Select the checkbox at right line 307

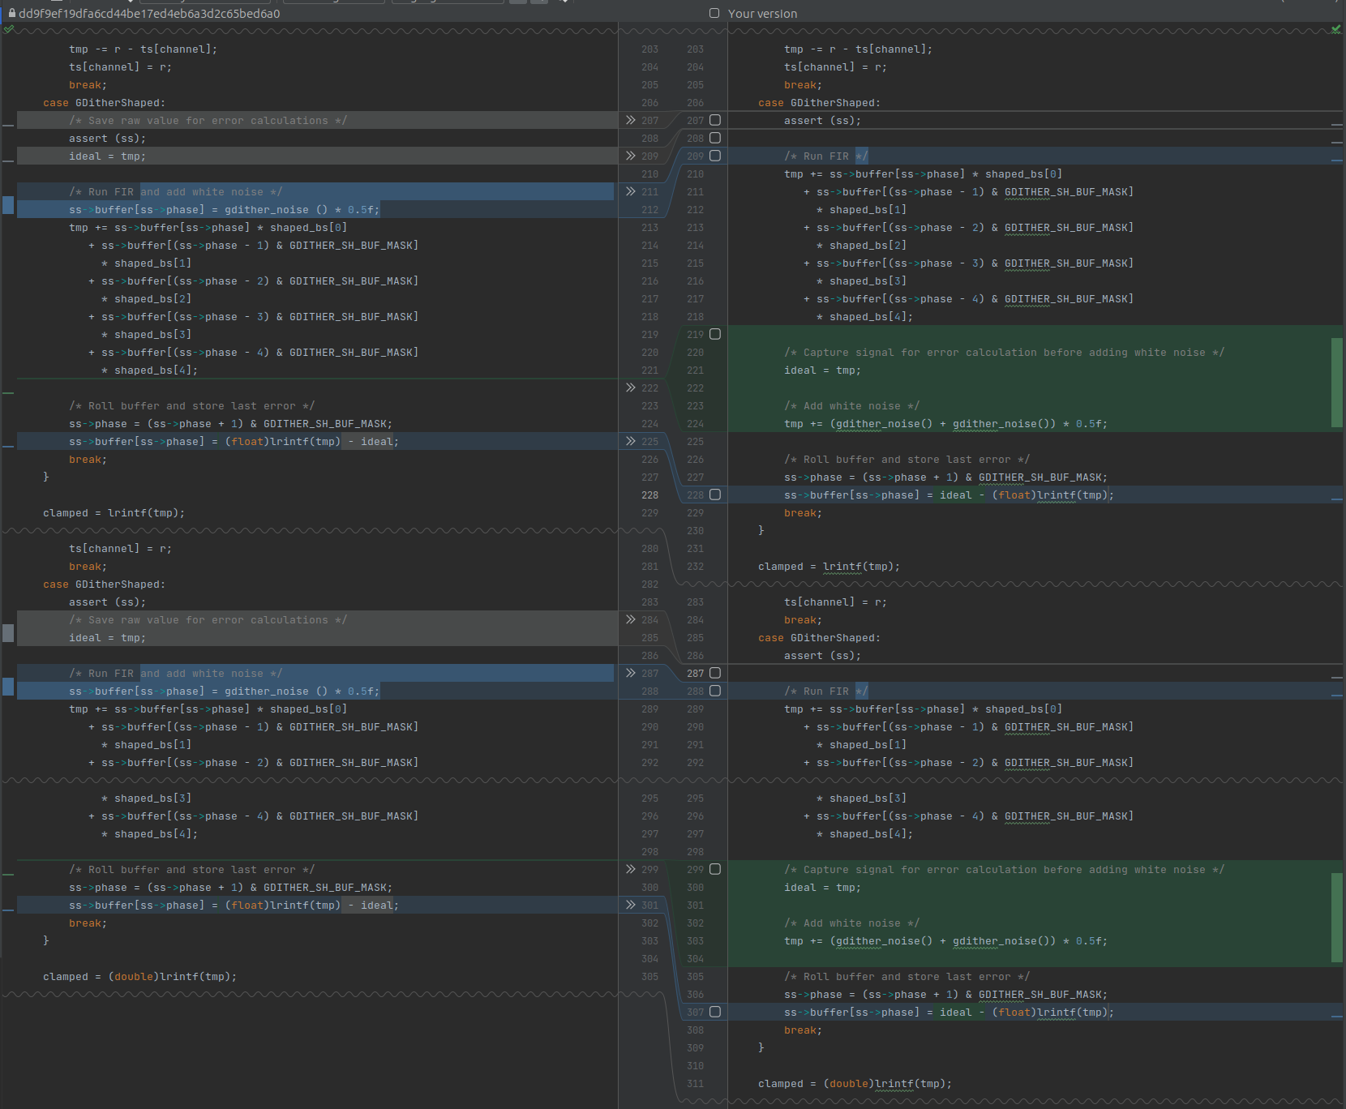pos(715,1012)
